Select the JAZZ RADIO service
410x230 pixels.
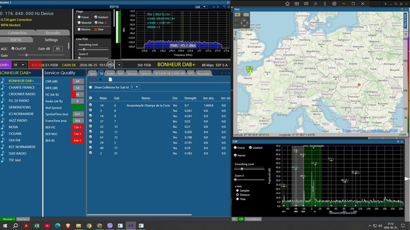click(18, 121)
